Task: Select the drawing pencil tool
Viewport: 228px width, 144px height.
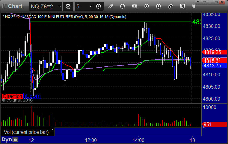Action: [111, 6]
